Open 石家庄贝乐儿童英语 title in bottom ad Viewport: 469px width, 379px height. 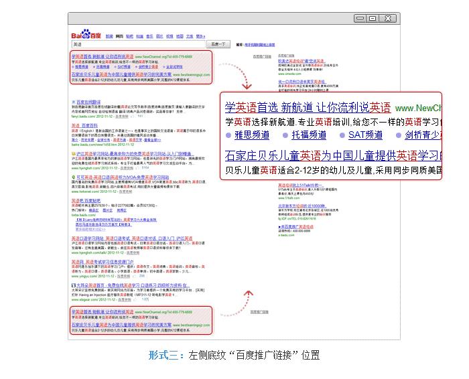coord(121,325)
